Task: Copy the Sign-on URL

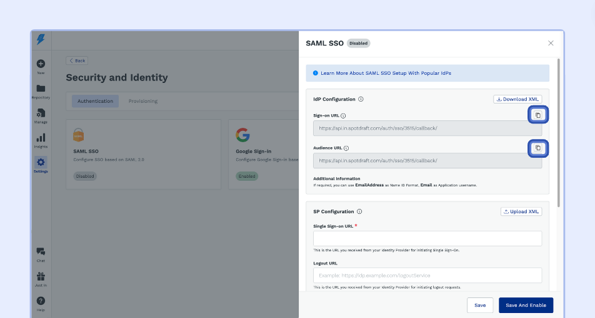Action: (x=537, y=115)
